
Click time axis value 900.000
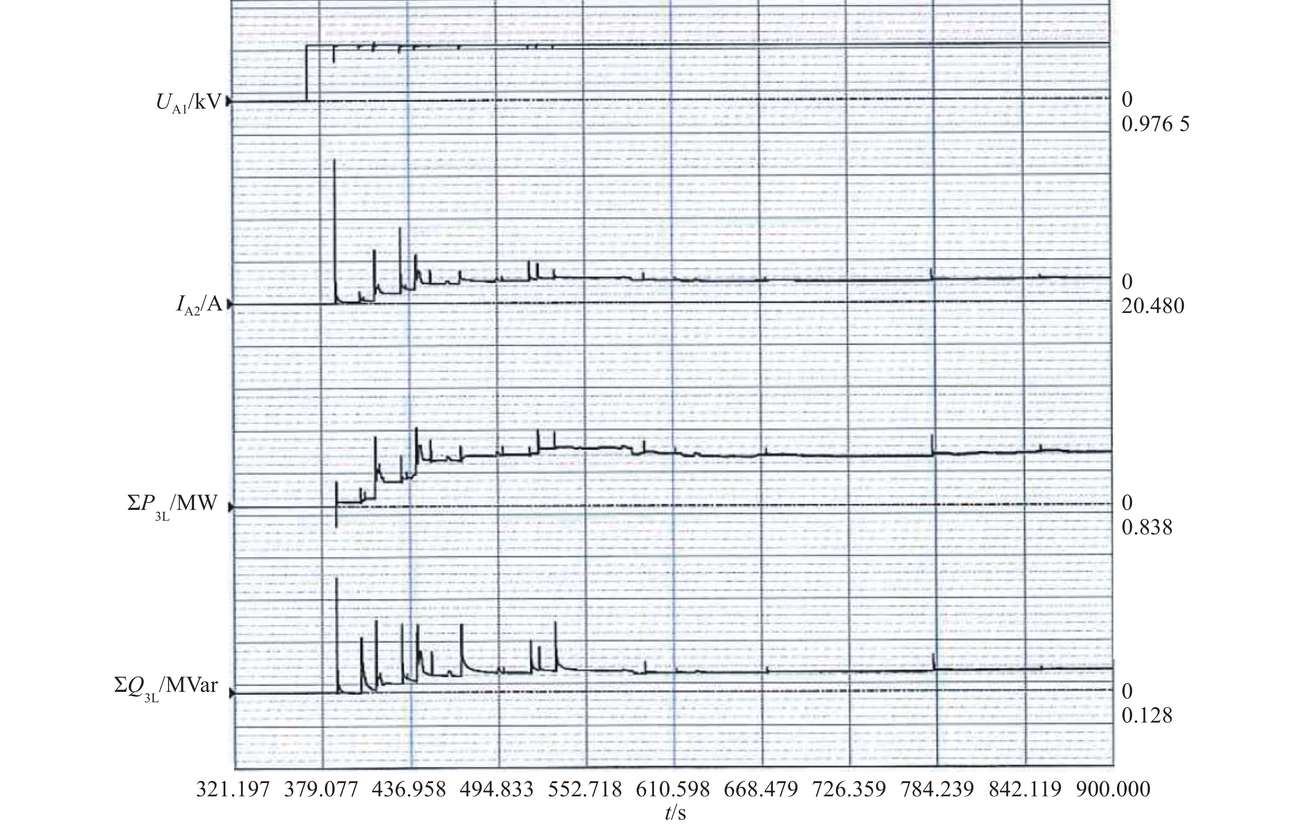[x=1113, y=790]
